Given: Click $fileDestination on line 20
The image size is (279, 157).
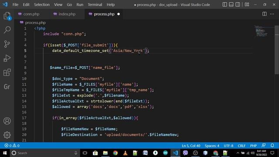Looking at the screenshot, I should [79, 135].
